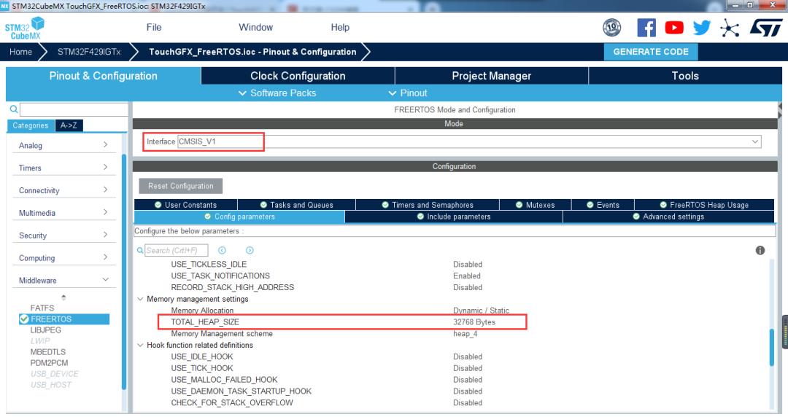Go to Home breadcrumb
Image resolution: width=788 pixels, height=417 pixels.
[x=20, y=52]
